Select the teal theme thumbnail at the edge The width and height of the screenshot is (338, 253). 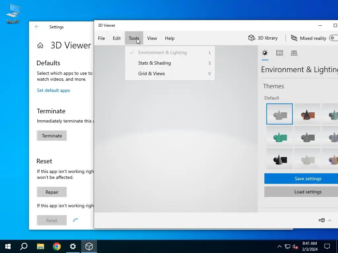click(330, 114)
